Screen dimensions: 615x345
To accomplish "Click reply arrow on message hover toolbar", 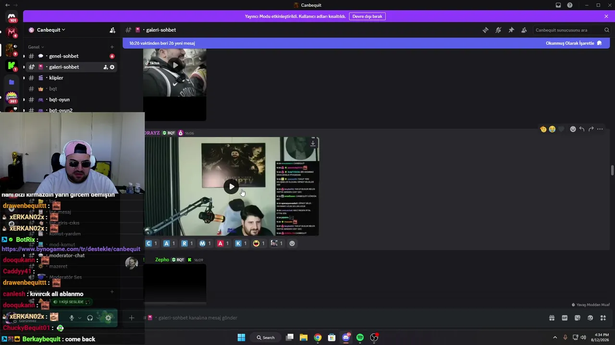I will pyautogui.click(x=582, y=129).
